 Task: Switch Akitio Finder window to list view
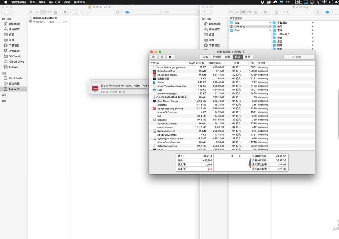tap(37, 12)
